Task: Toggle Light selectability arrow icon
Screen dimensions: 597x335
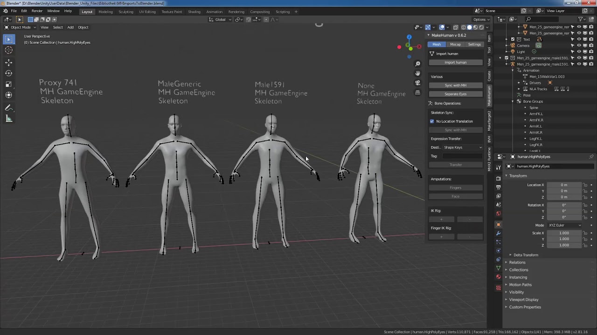Action: (x=573, y=52)
